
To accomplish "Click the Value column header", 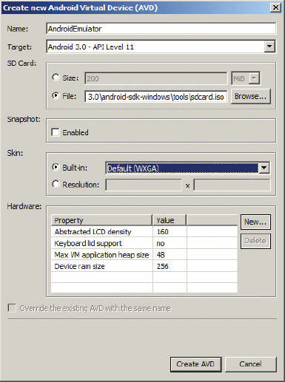I will coord(170,220).
